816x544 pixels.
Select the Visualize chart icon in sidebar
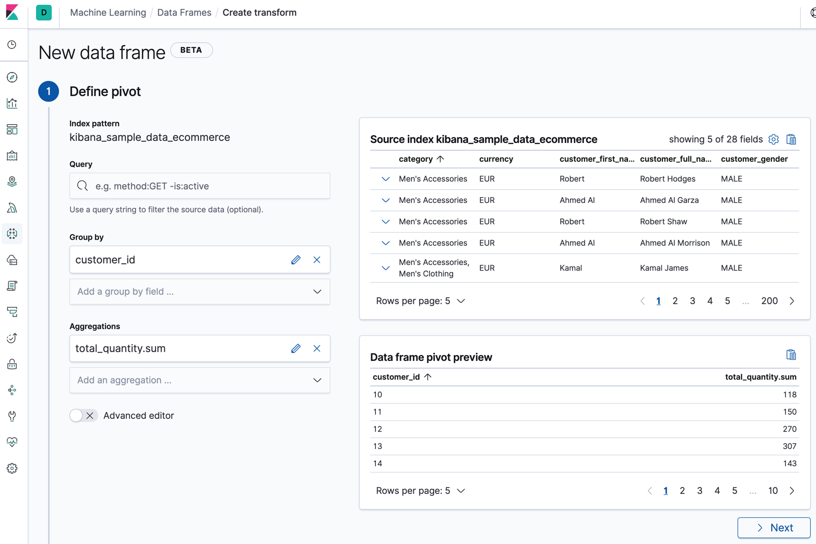[11, 103]
